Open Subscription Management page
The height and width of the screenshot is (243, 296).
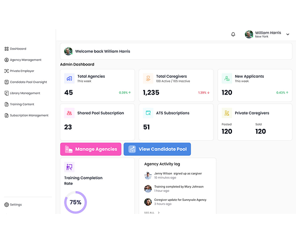[26, 116]
